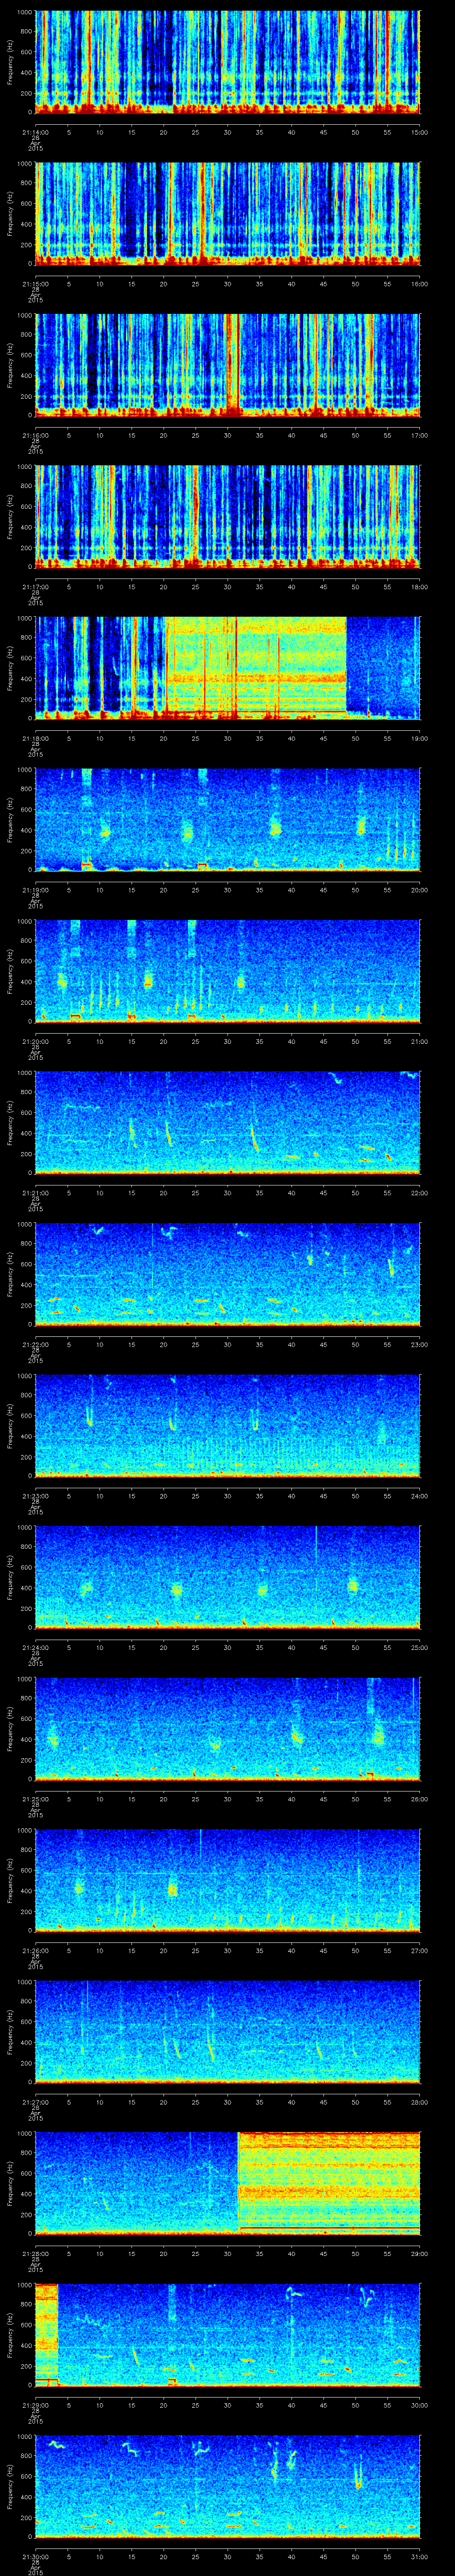Select the 17:00 end-of-axis time label
The width and height of the screenshot is (455, 2576).
coord(419,435)
